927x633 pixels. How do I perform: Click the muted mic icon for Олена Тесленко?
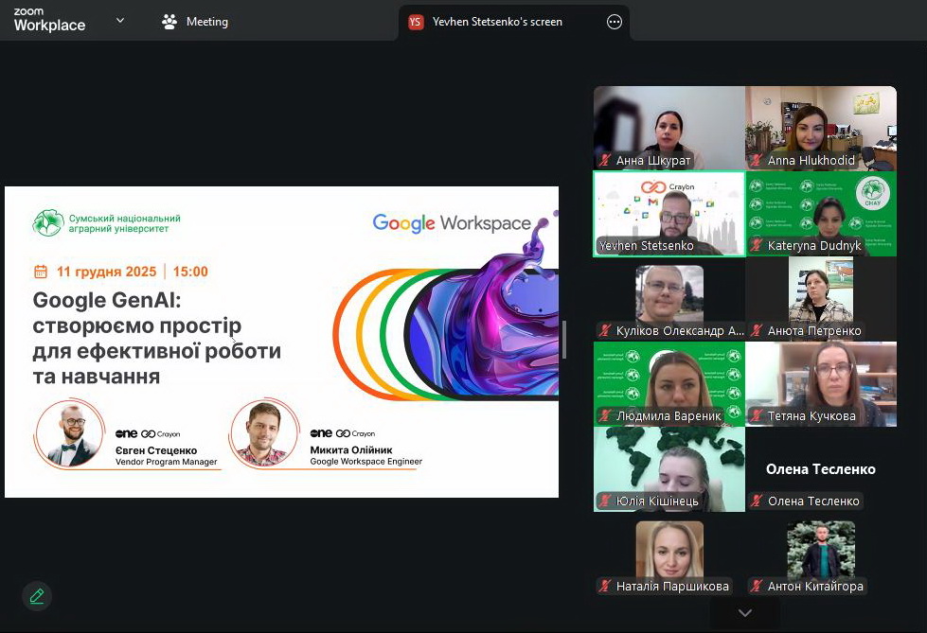coord(757,501)
